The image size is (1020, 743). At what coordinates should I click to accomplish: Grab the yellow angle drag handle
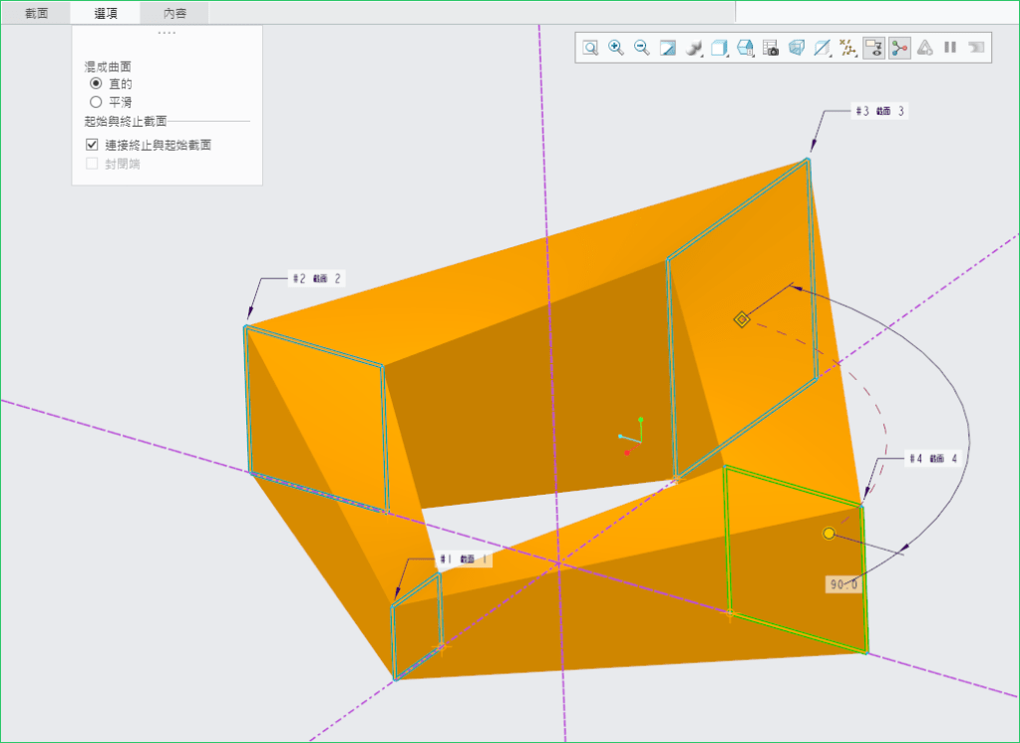pyautogui.click(x=829, y=534)
